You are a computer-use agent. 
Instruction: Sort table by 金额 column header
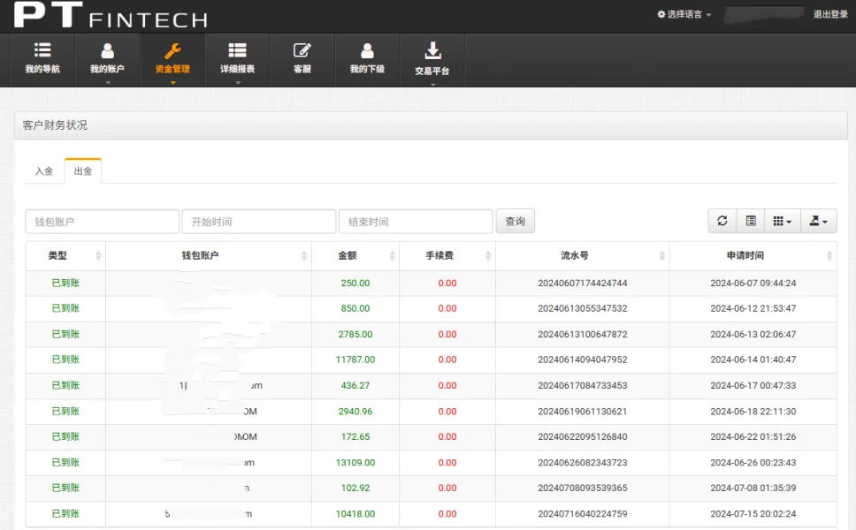(x=355, y=255)
